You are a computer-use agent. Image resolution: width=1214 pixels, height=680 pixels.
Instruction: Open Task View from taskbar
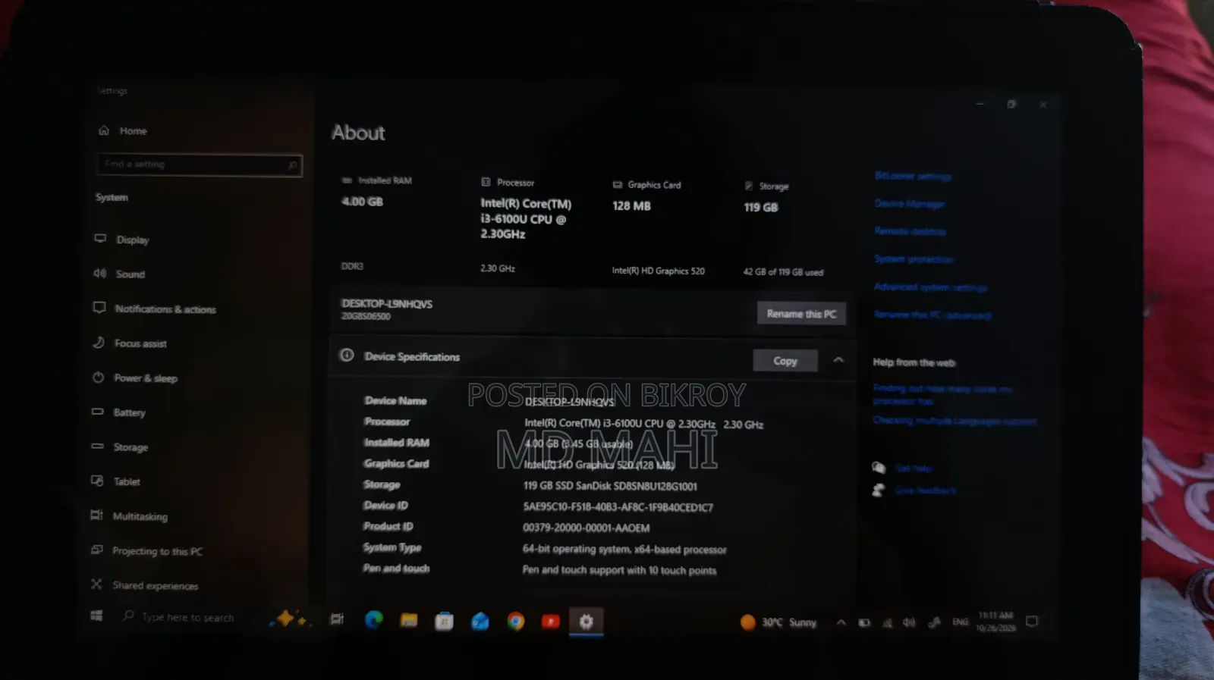(337, 619)
